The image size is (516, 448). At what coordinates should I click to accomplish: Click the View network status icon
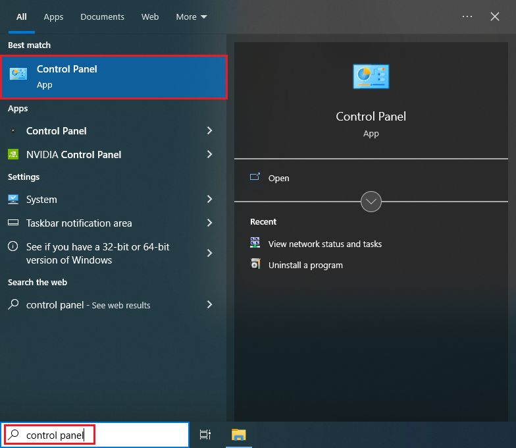[255, 243]
